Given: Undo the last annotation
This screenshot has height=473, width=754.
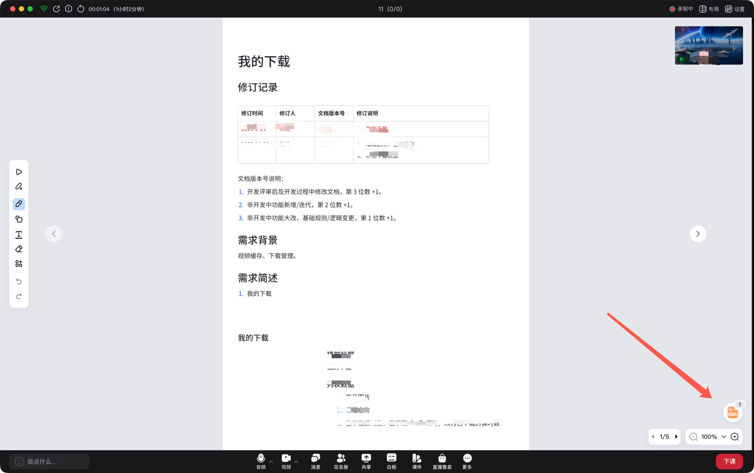Looking at the screenshot, I should click(19, 282).
